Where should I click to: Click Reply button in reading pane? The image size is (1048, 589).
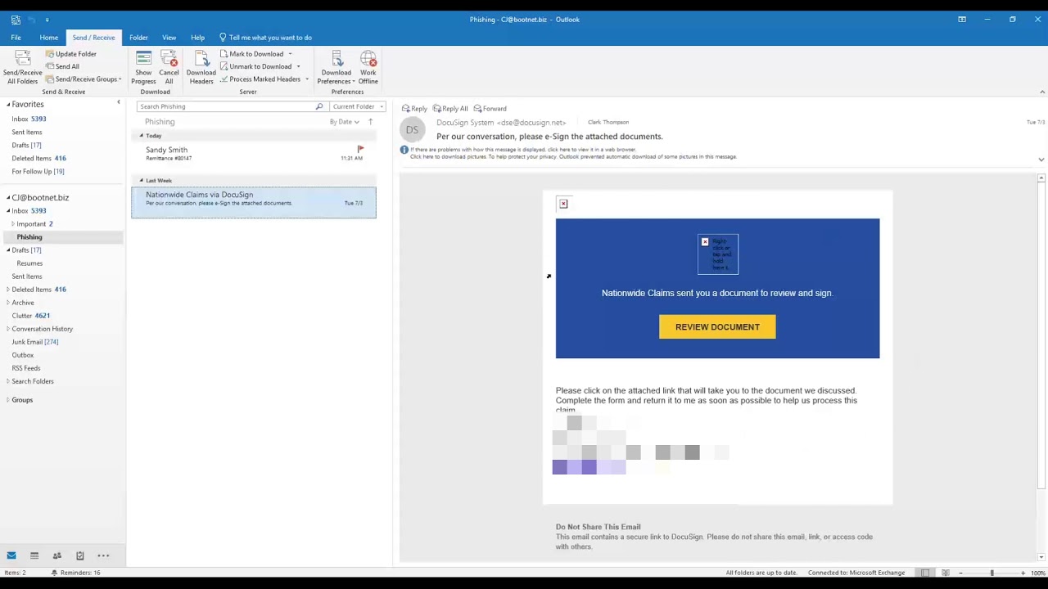click(414, 109)
